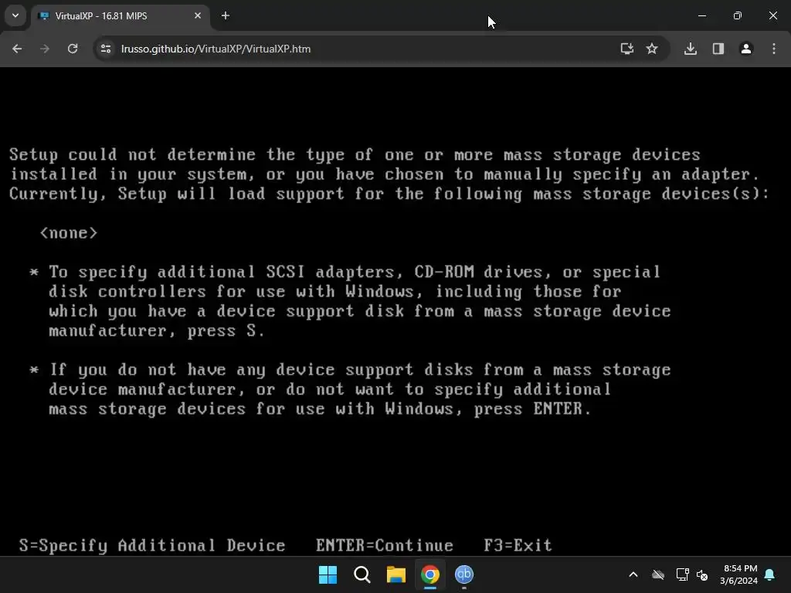The image size is (791, 593).
Task: Switch to Google Chrome on the taskbar
Action: 430,574
